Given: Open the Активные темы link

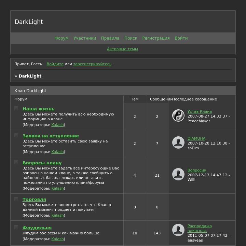Looking at the screenshot, I should point(122,49).
